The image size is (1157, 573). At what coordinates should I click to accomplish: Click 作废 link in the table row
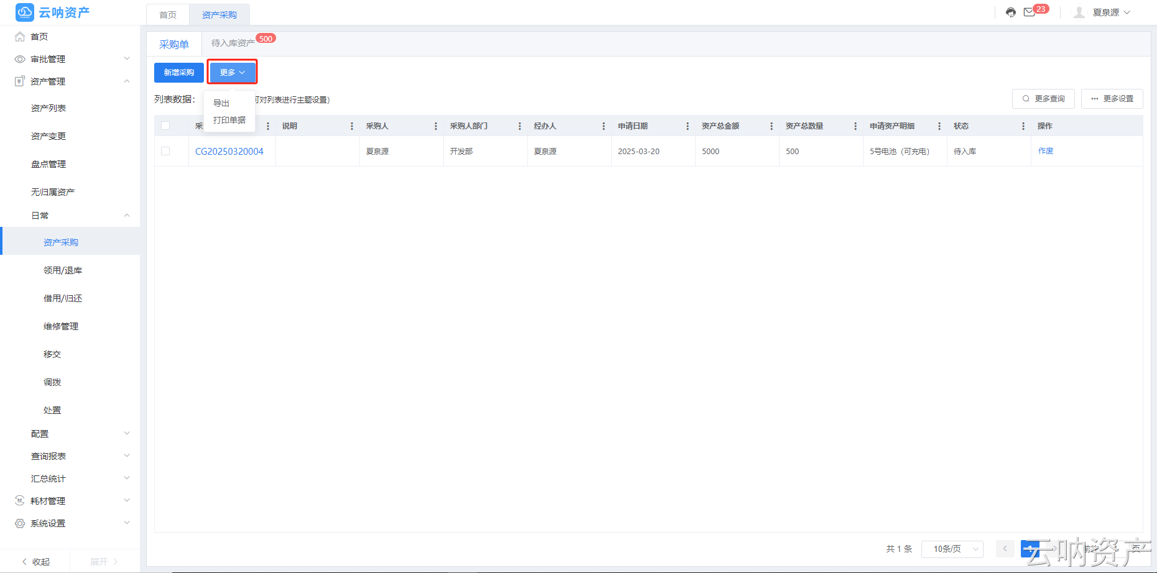1046,151
